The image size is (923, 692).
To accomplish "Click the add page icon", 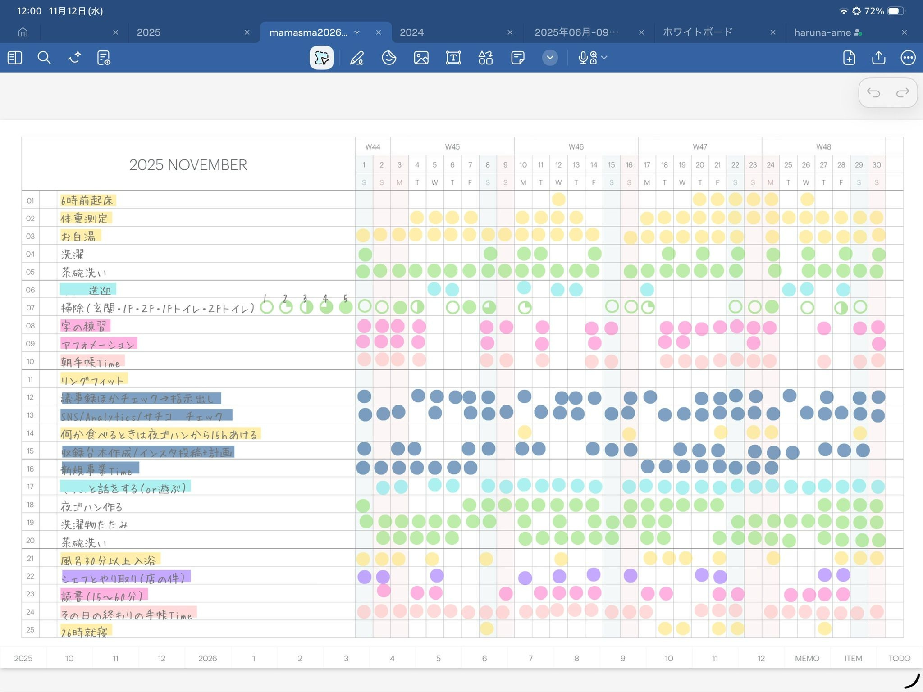I will (x=849, y=58).
